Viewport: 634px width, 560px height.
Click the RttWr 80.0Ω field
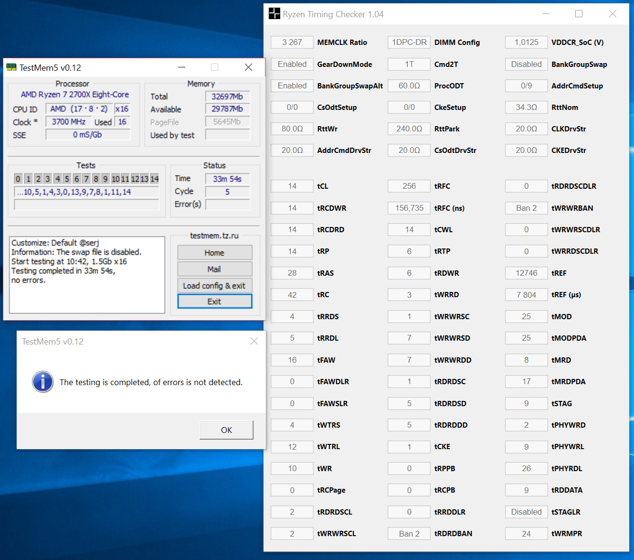[x=292, y=129]
